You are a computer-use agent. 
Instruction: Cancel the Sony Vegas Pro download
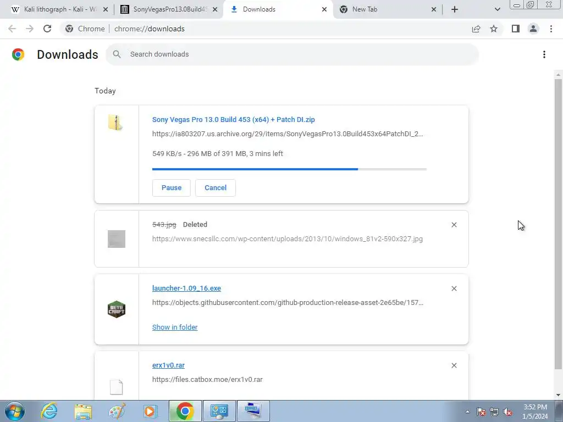click(x=216, y=188)
